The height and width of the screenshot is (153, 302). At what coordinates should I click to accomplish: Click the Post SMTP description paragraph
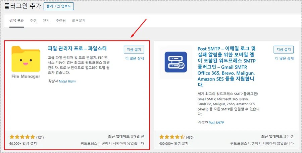(229, 104)
